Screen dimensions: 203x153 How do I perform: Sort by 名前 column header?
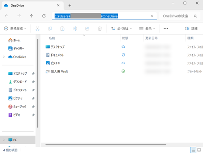coord(52,38)
